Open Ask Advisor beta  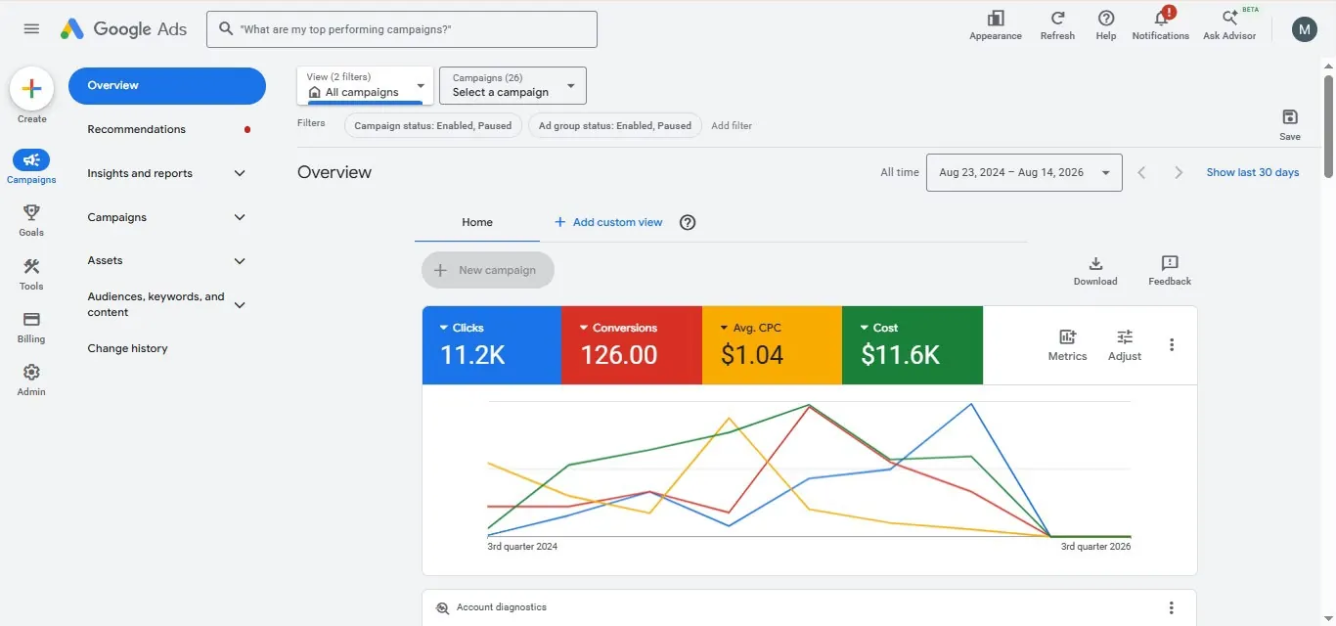(x=1230, y=25)
